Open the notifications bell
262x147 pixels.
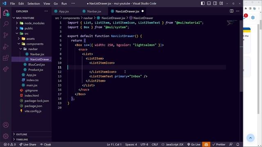click(x=238, y=145)
